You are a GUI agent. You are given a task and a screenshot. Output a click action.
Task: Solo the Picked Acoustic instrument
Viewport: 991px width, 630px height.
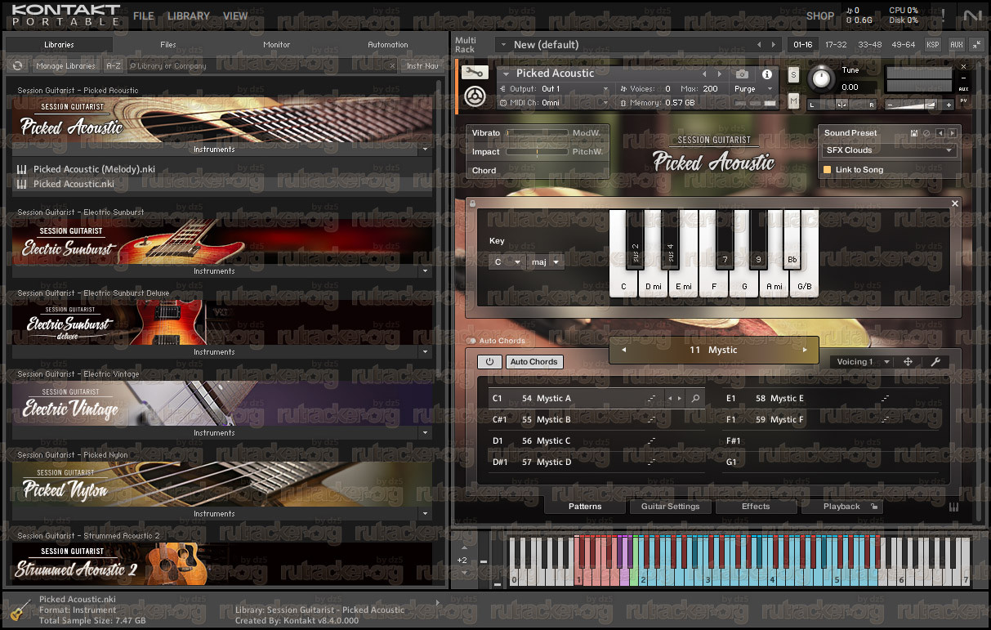793,74
